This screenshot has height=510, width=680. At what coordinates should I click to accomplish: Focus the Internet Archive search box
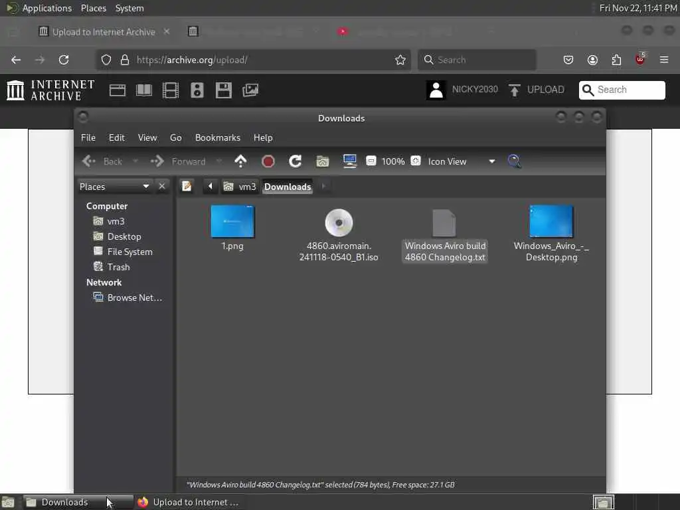tap(622, 90)
